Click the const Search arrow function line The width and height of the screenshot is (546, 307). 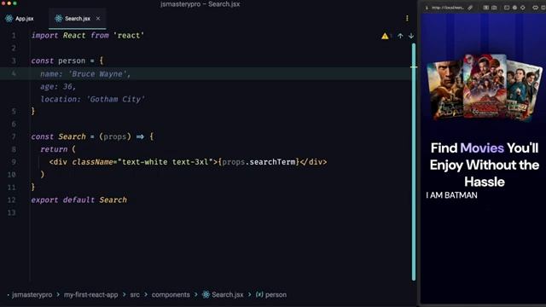92,136
